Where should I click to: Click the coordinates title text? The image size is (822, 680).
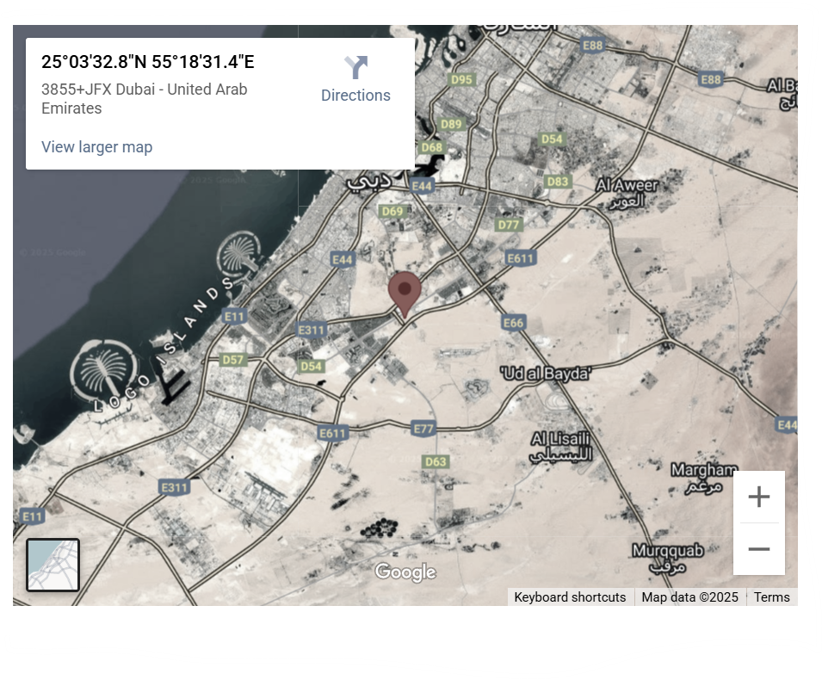point(148,62)
